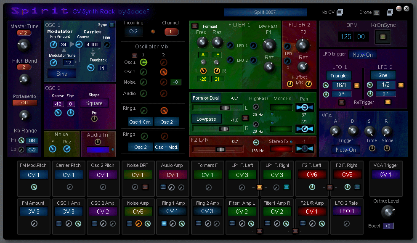Adjust the Ring1 orange knob
This screenshot has height=243, width=417.
click(164, 111)
